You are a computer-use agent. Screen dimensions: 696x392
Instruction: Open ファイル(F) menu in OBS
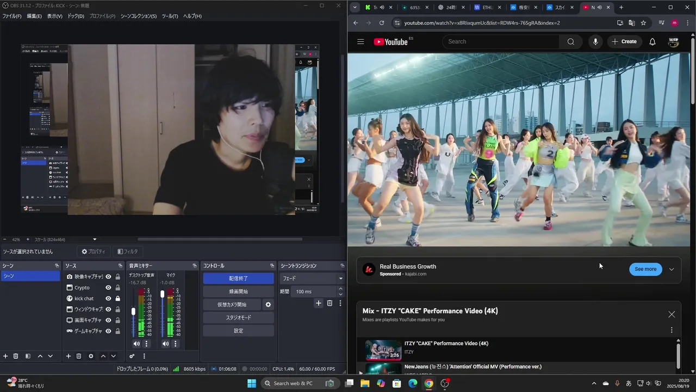click(11, 16)
